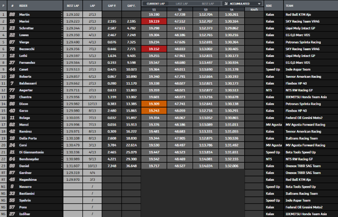The width and height of the screenshot is (338, 217).
Task: Open the Accumulated dropdown arrow
Action: coord(259,3)
